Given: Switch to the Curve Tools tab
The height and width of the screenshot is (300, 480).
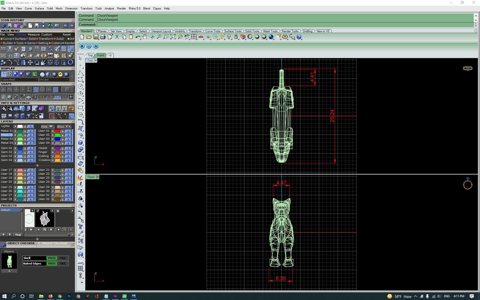Looking at the screenshot, I should tap(212, 31).
